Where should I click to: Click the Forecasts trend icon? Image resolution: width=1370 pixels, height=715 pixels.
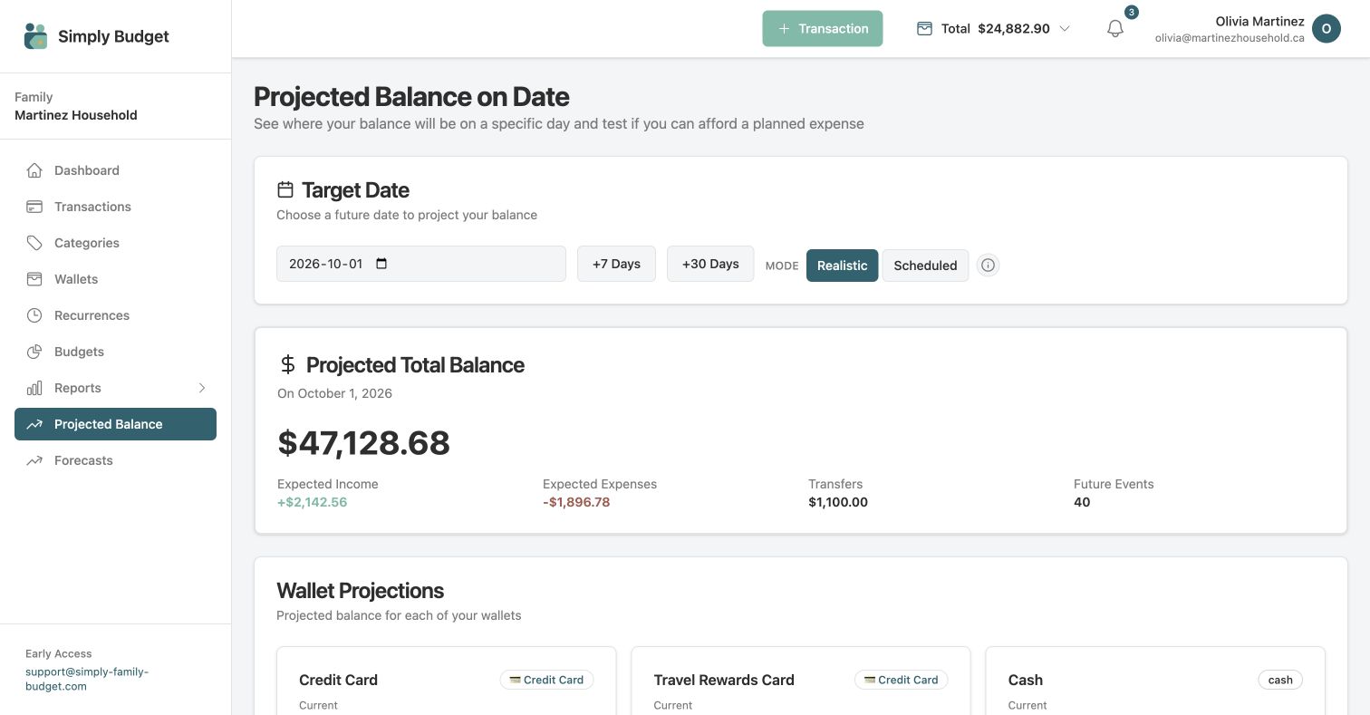[x=34, y=460]
